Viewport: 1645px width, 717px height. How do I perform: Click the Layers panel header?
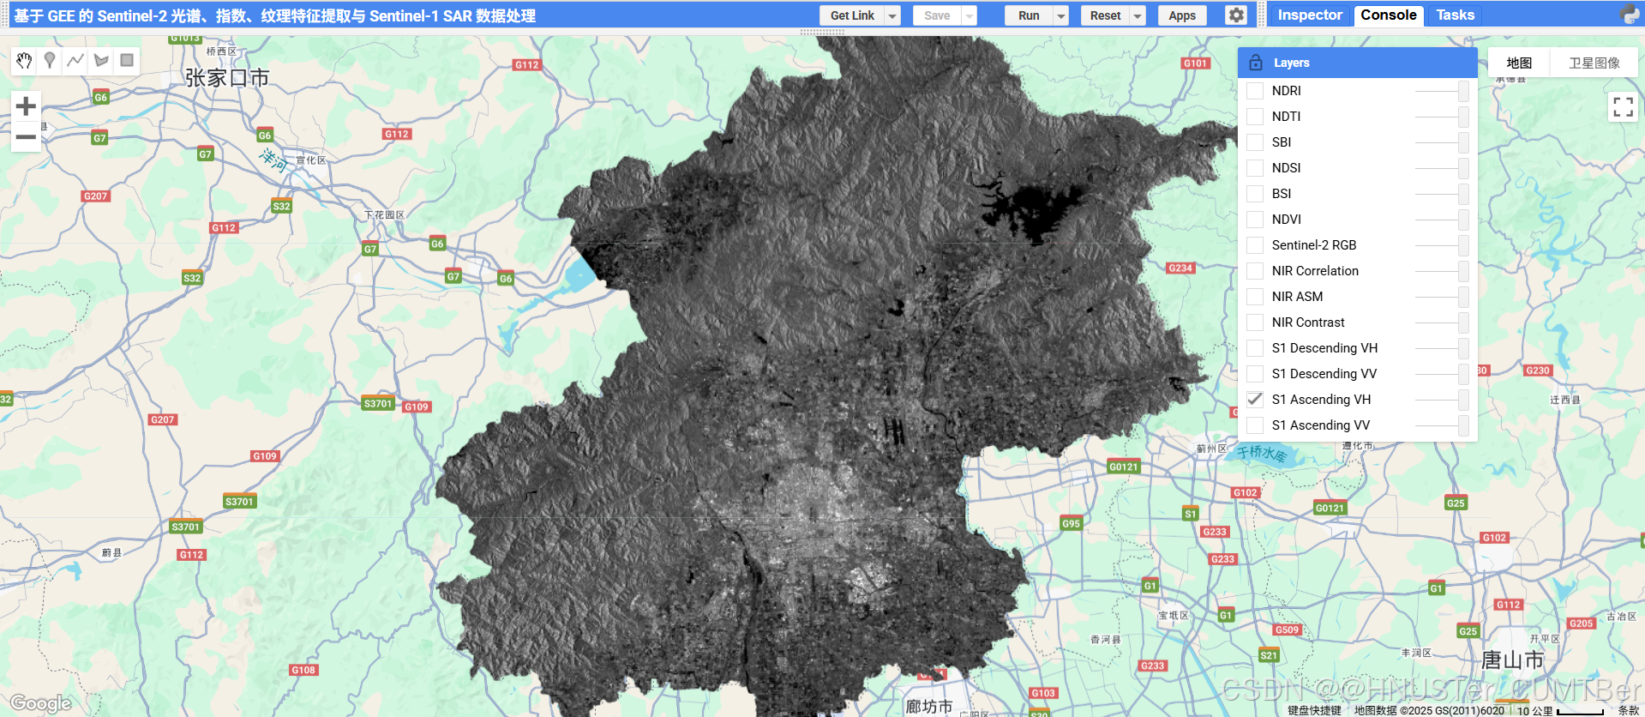click(x=1358, y=63)
